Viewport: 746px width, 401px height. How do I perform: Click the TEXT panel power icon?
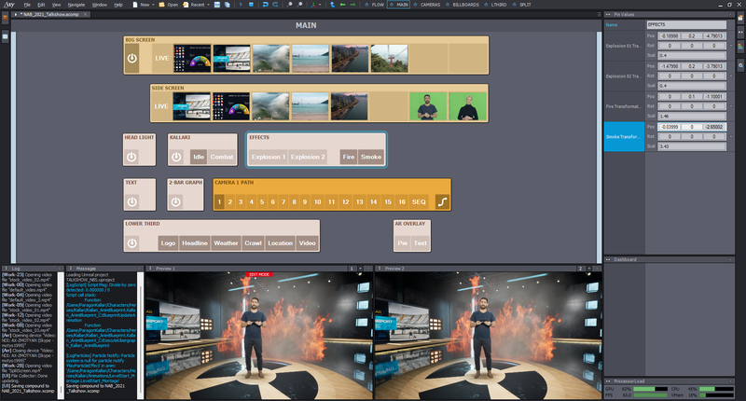pyautogui.click(x=132, y=200)
